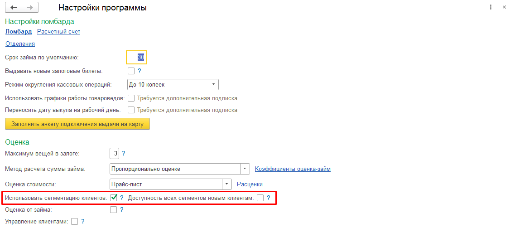Toggle Переносить дату выкупа на рабочий день checkbox

tap(131, 110)
